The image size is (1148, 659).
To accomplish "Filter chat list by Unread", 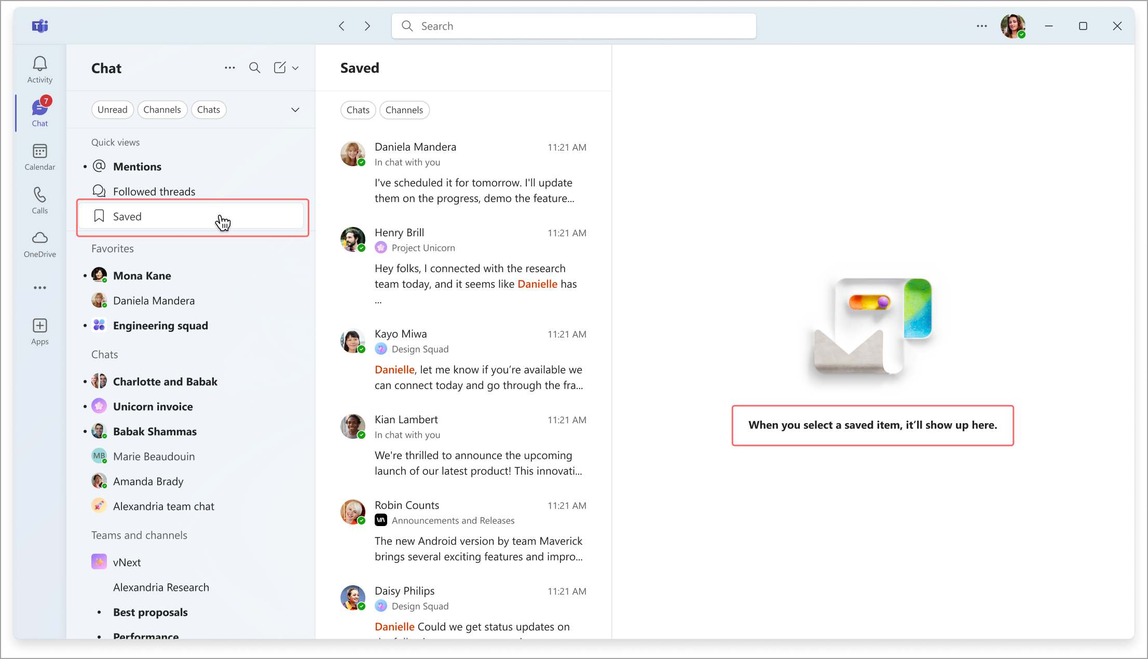I will click(113, 110).
